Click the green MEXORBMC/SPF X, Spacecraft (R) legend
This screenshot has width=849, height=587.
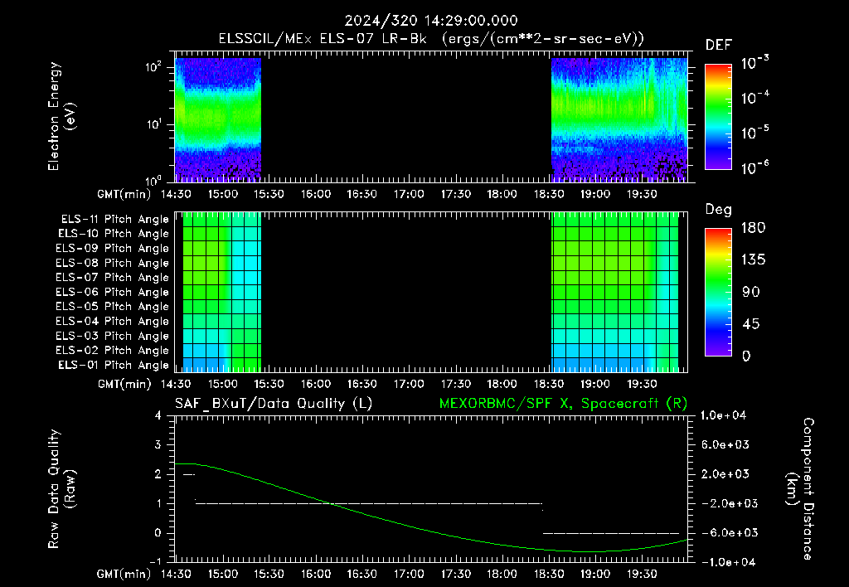[x=563, y=404]
